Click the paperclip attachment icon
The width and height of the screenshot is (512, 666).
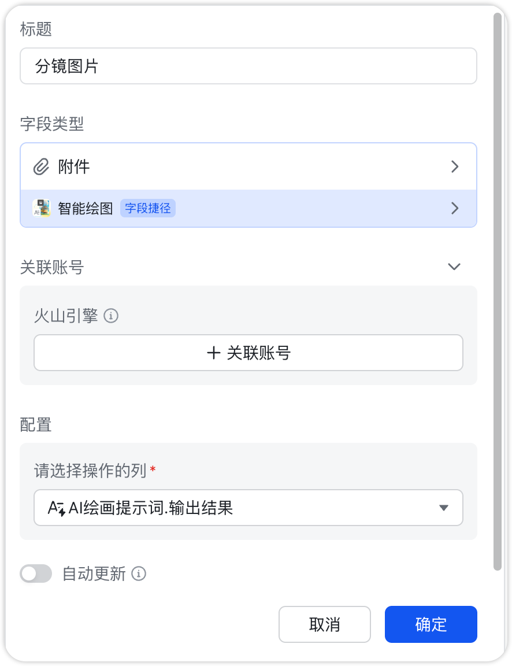tap(40, 166)
